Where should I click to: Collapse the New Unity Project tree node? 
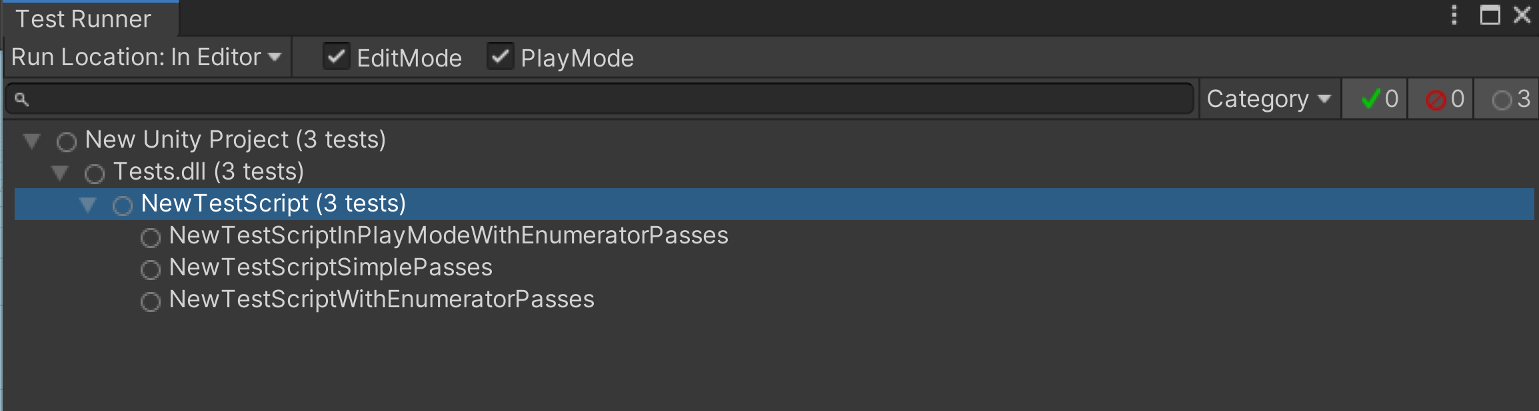(x=31, y=140)
